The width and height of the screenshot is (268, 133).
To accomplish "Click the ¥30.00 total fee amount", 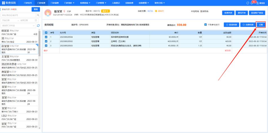I will click(181, 25).
